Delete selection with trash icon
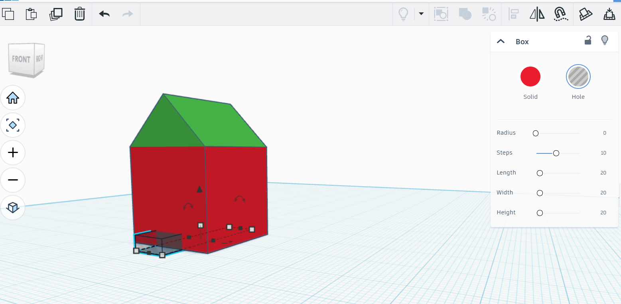 [x=80, y=14]
